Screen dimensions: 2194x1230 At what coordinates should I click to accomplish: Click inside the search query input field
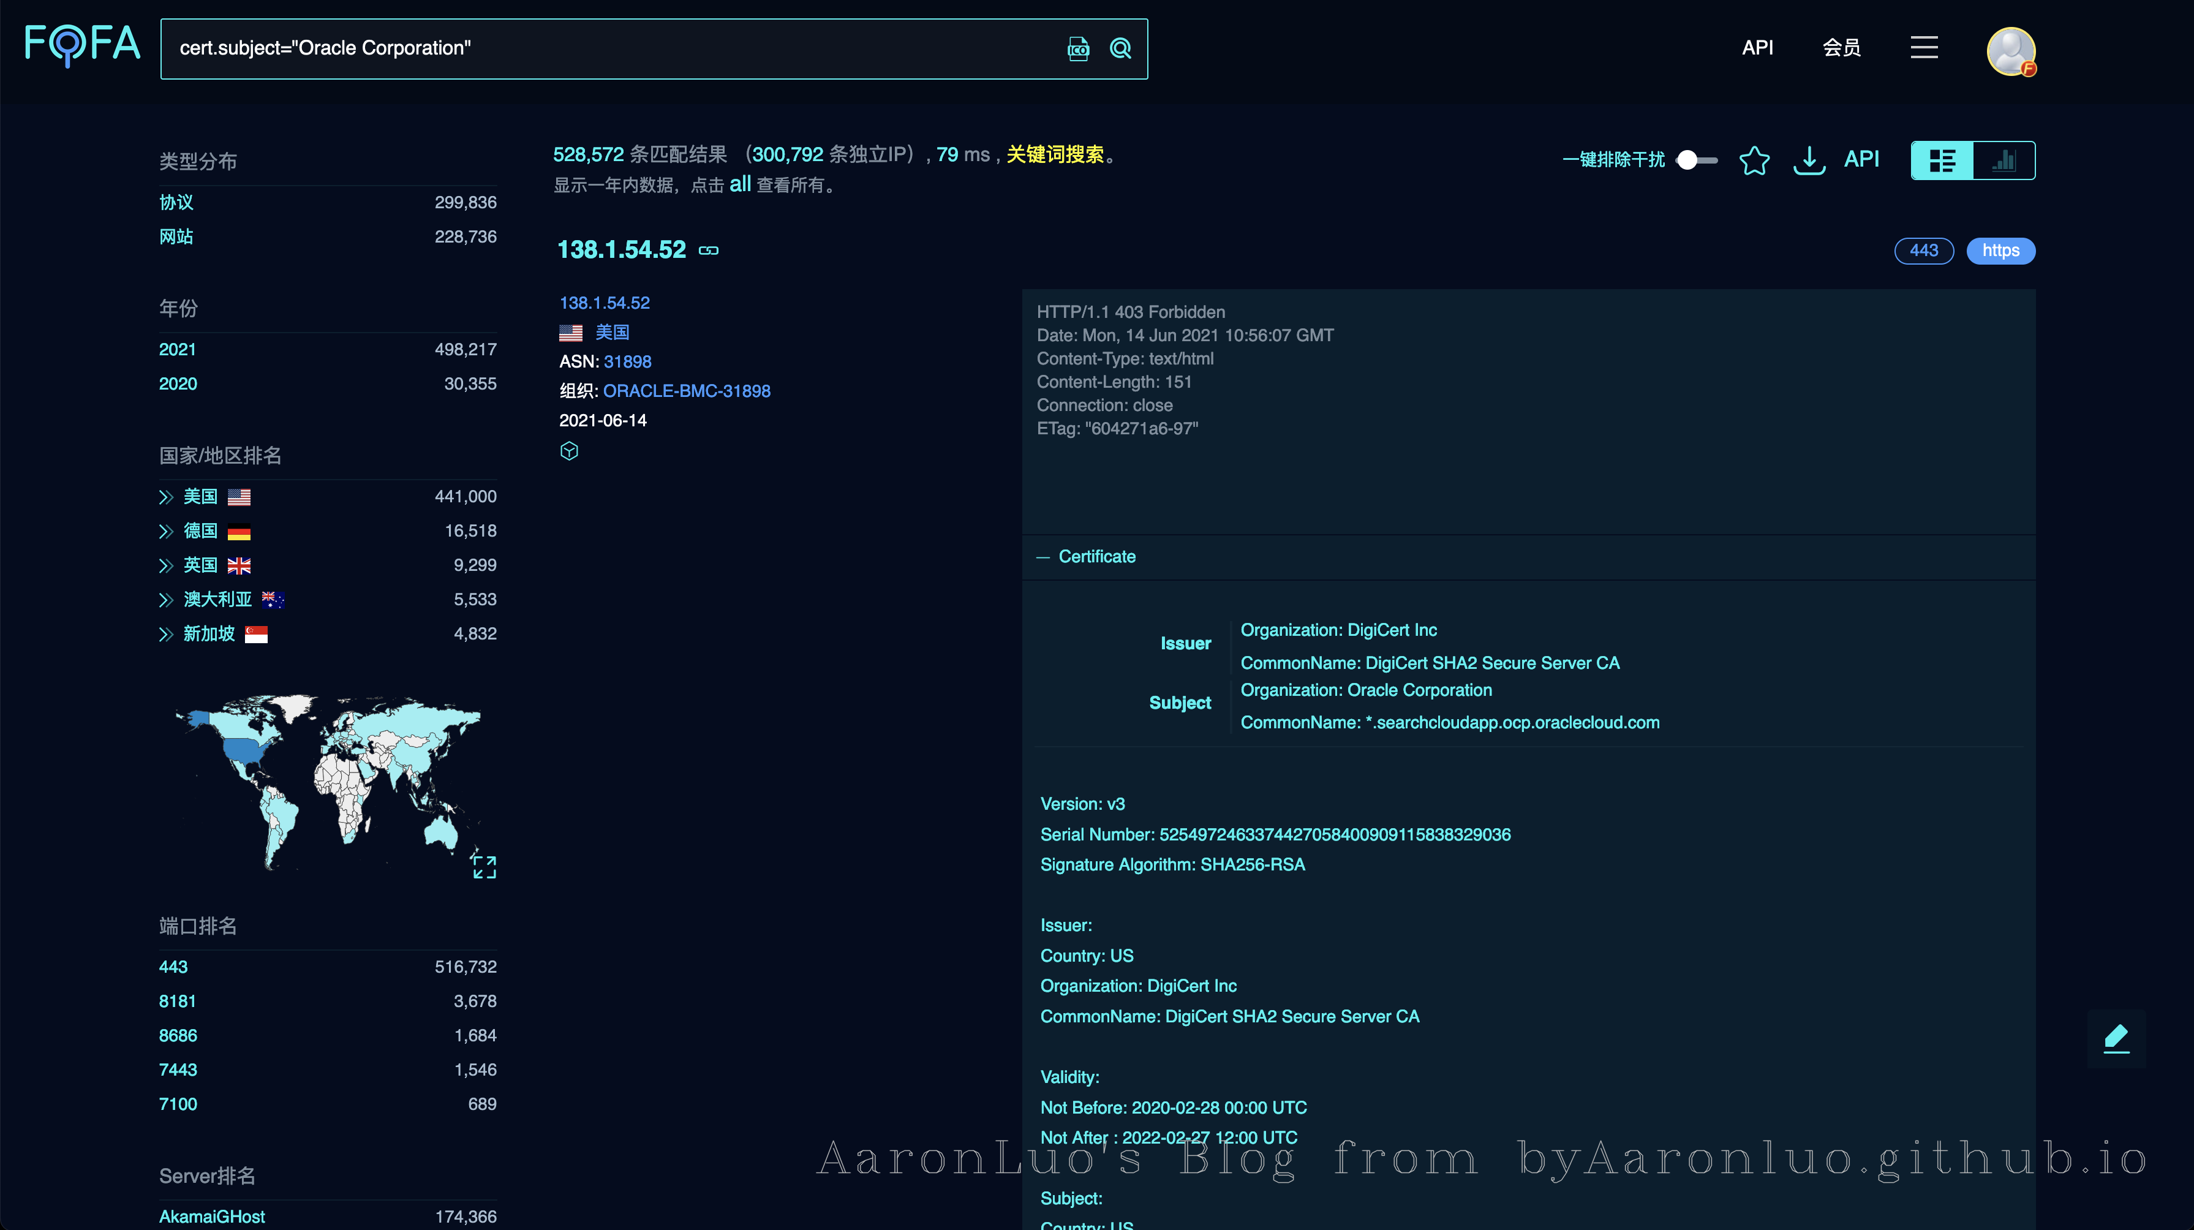tap(596, 48)
